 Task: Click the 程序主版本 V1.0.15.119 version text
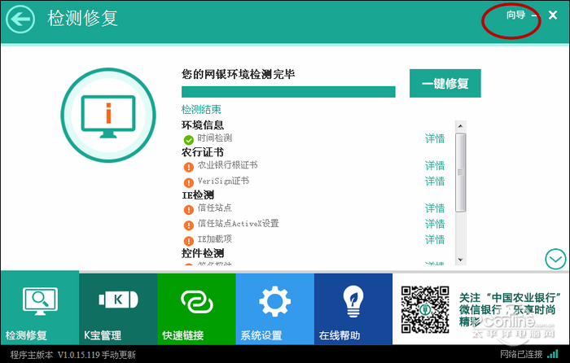[x=55, y=355]
